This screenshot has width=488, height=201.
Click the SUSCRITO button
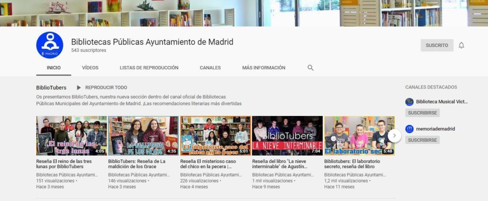tap(437, 45)
